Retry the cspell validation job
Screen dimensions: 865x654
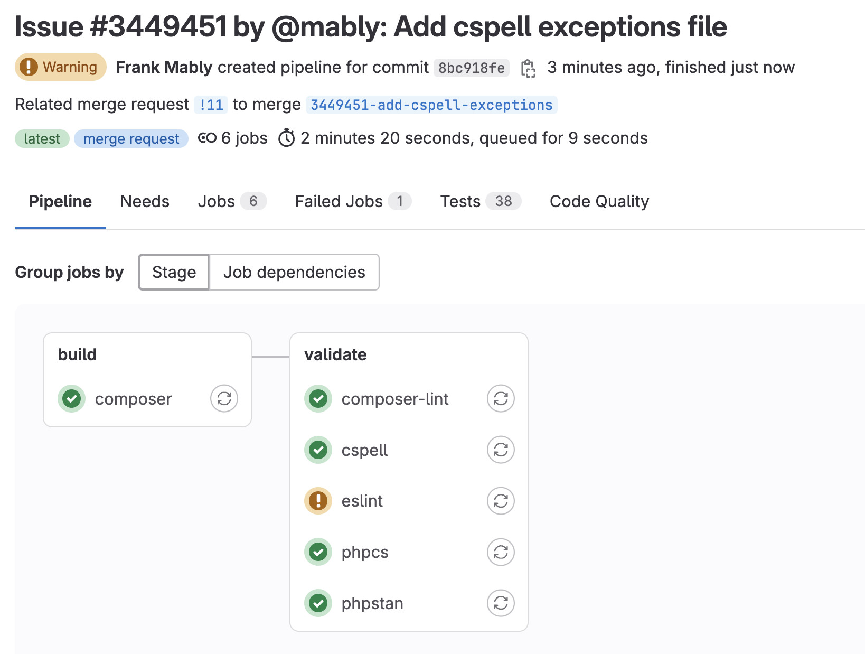500,450
